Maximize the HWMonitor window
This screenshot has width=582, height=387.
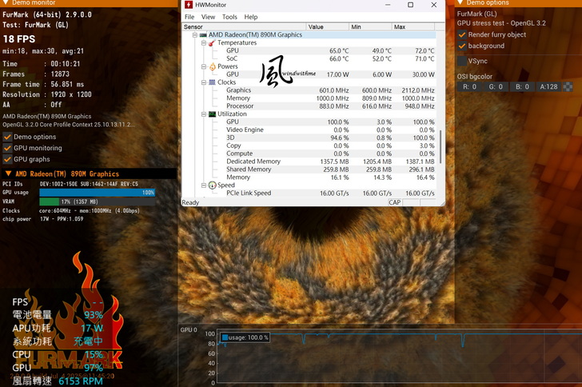pyautogui.click(x=410, y=5)
